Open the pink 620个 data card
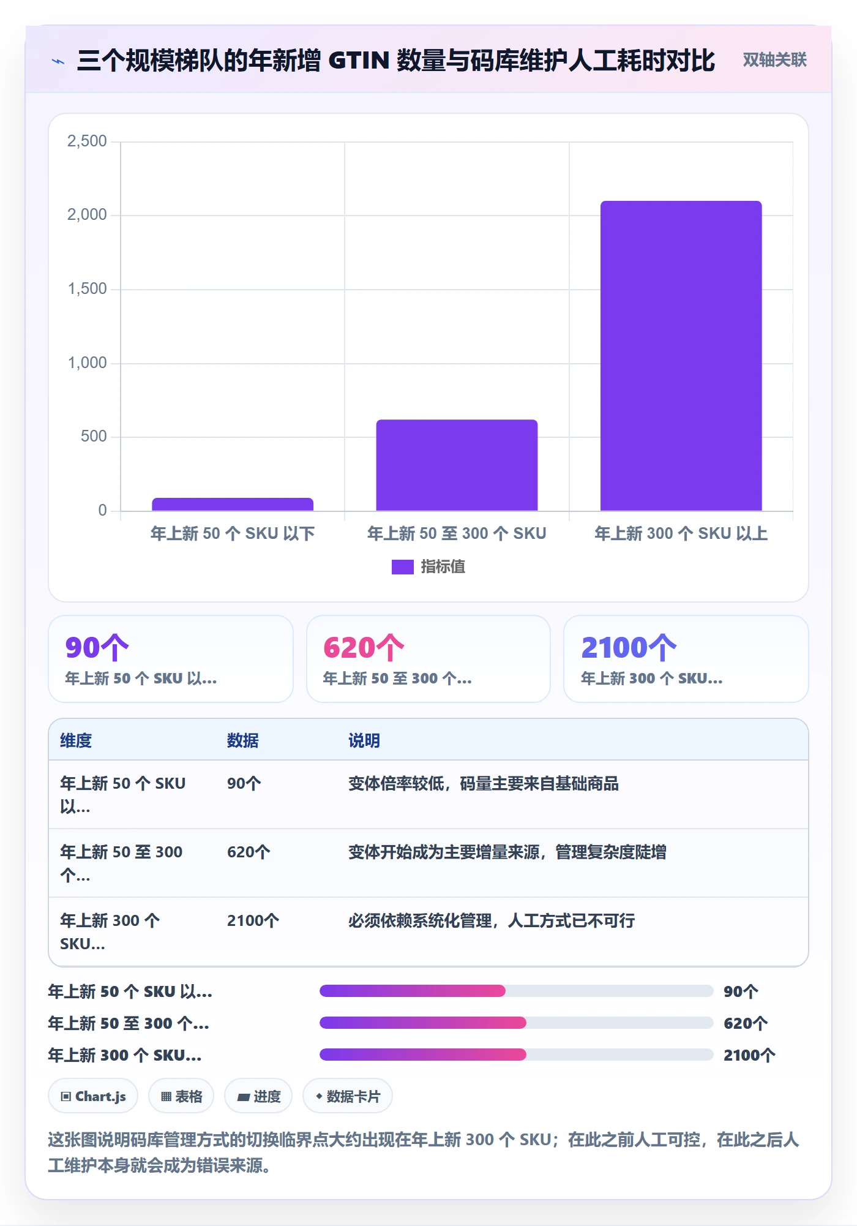Viewport: 857px width, 1226px height. click(428, 659)
